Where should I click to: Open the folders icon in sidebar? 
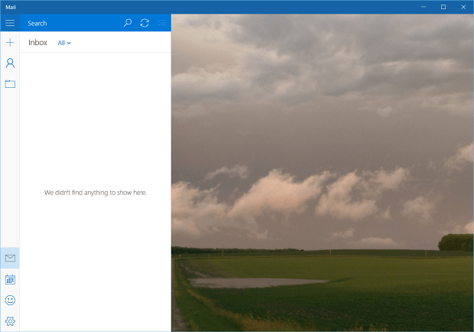click(x=10, y=83)
